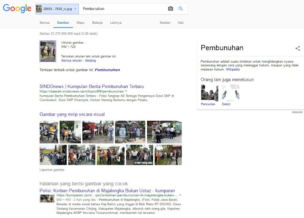This screenshot has width=304, height=218.
Task: Switch to the Maps tab
Action: (80, 23)
